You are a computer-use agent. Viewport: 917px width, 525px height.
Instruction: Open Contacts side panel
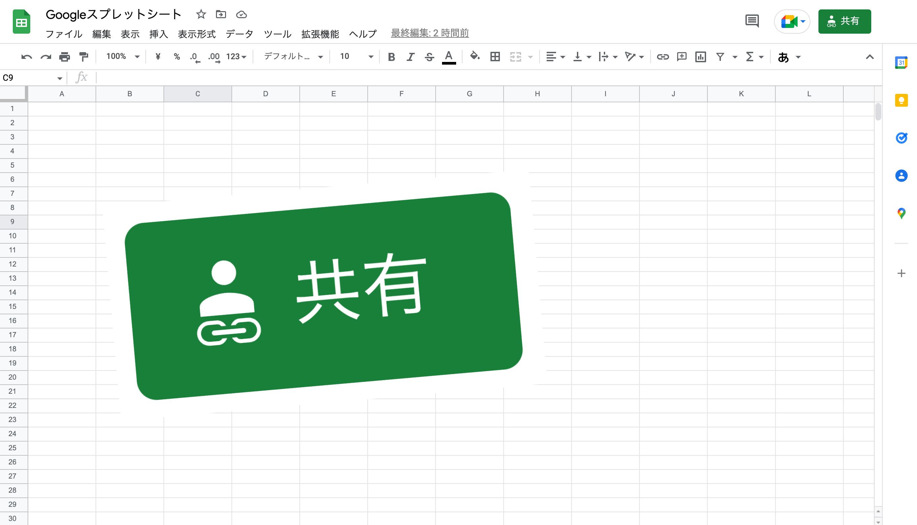(901, 176)
